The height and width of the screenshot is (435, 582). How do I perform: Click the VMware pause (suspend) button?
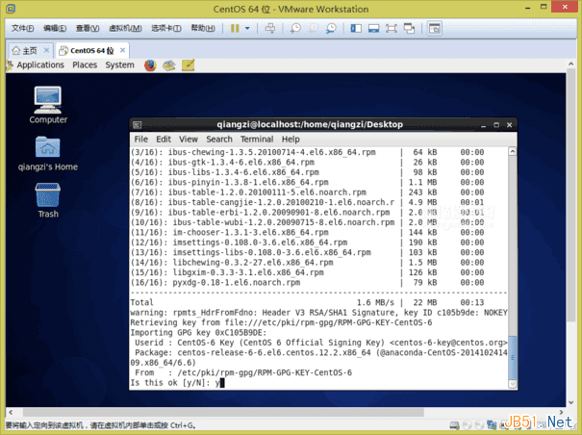[x=235, y=28]
